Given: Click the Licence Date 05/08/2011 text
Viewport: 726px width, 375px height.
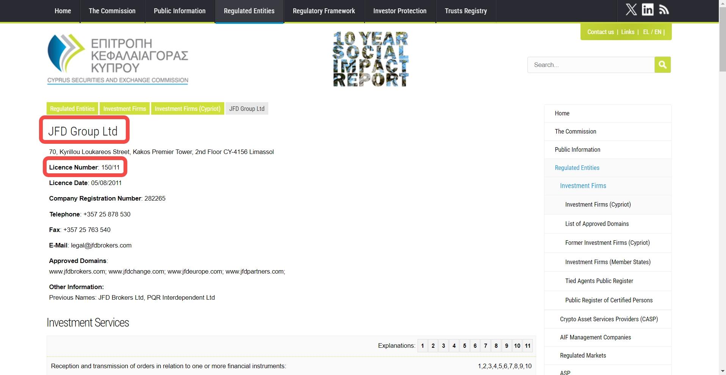Looking at the screenshot, I should click(x=85, y=183).
